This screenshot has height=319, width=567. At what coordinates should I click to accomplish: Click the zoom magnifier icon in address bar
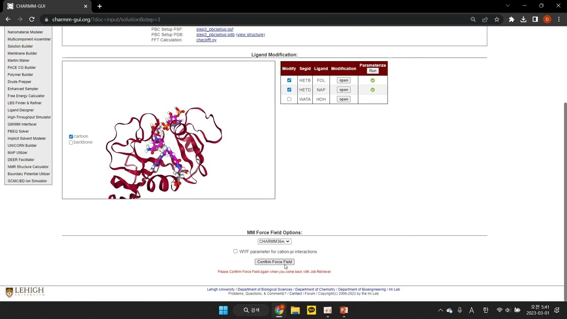[473, 19]
